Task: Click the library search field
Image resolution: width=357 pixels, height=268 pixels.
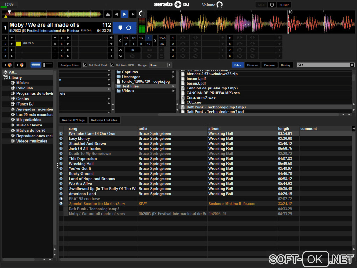Action: pyautogui.click(x=327, y=65)
